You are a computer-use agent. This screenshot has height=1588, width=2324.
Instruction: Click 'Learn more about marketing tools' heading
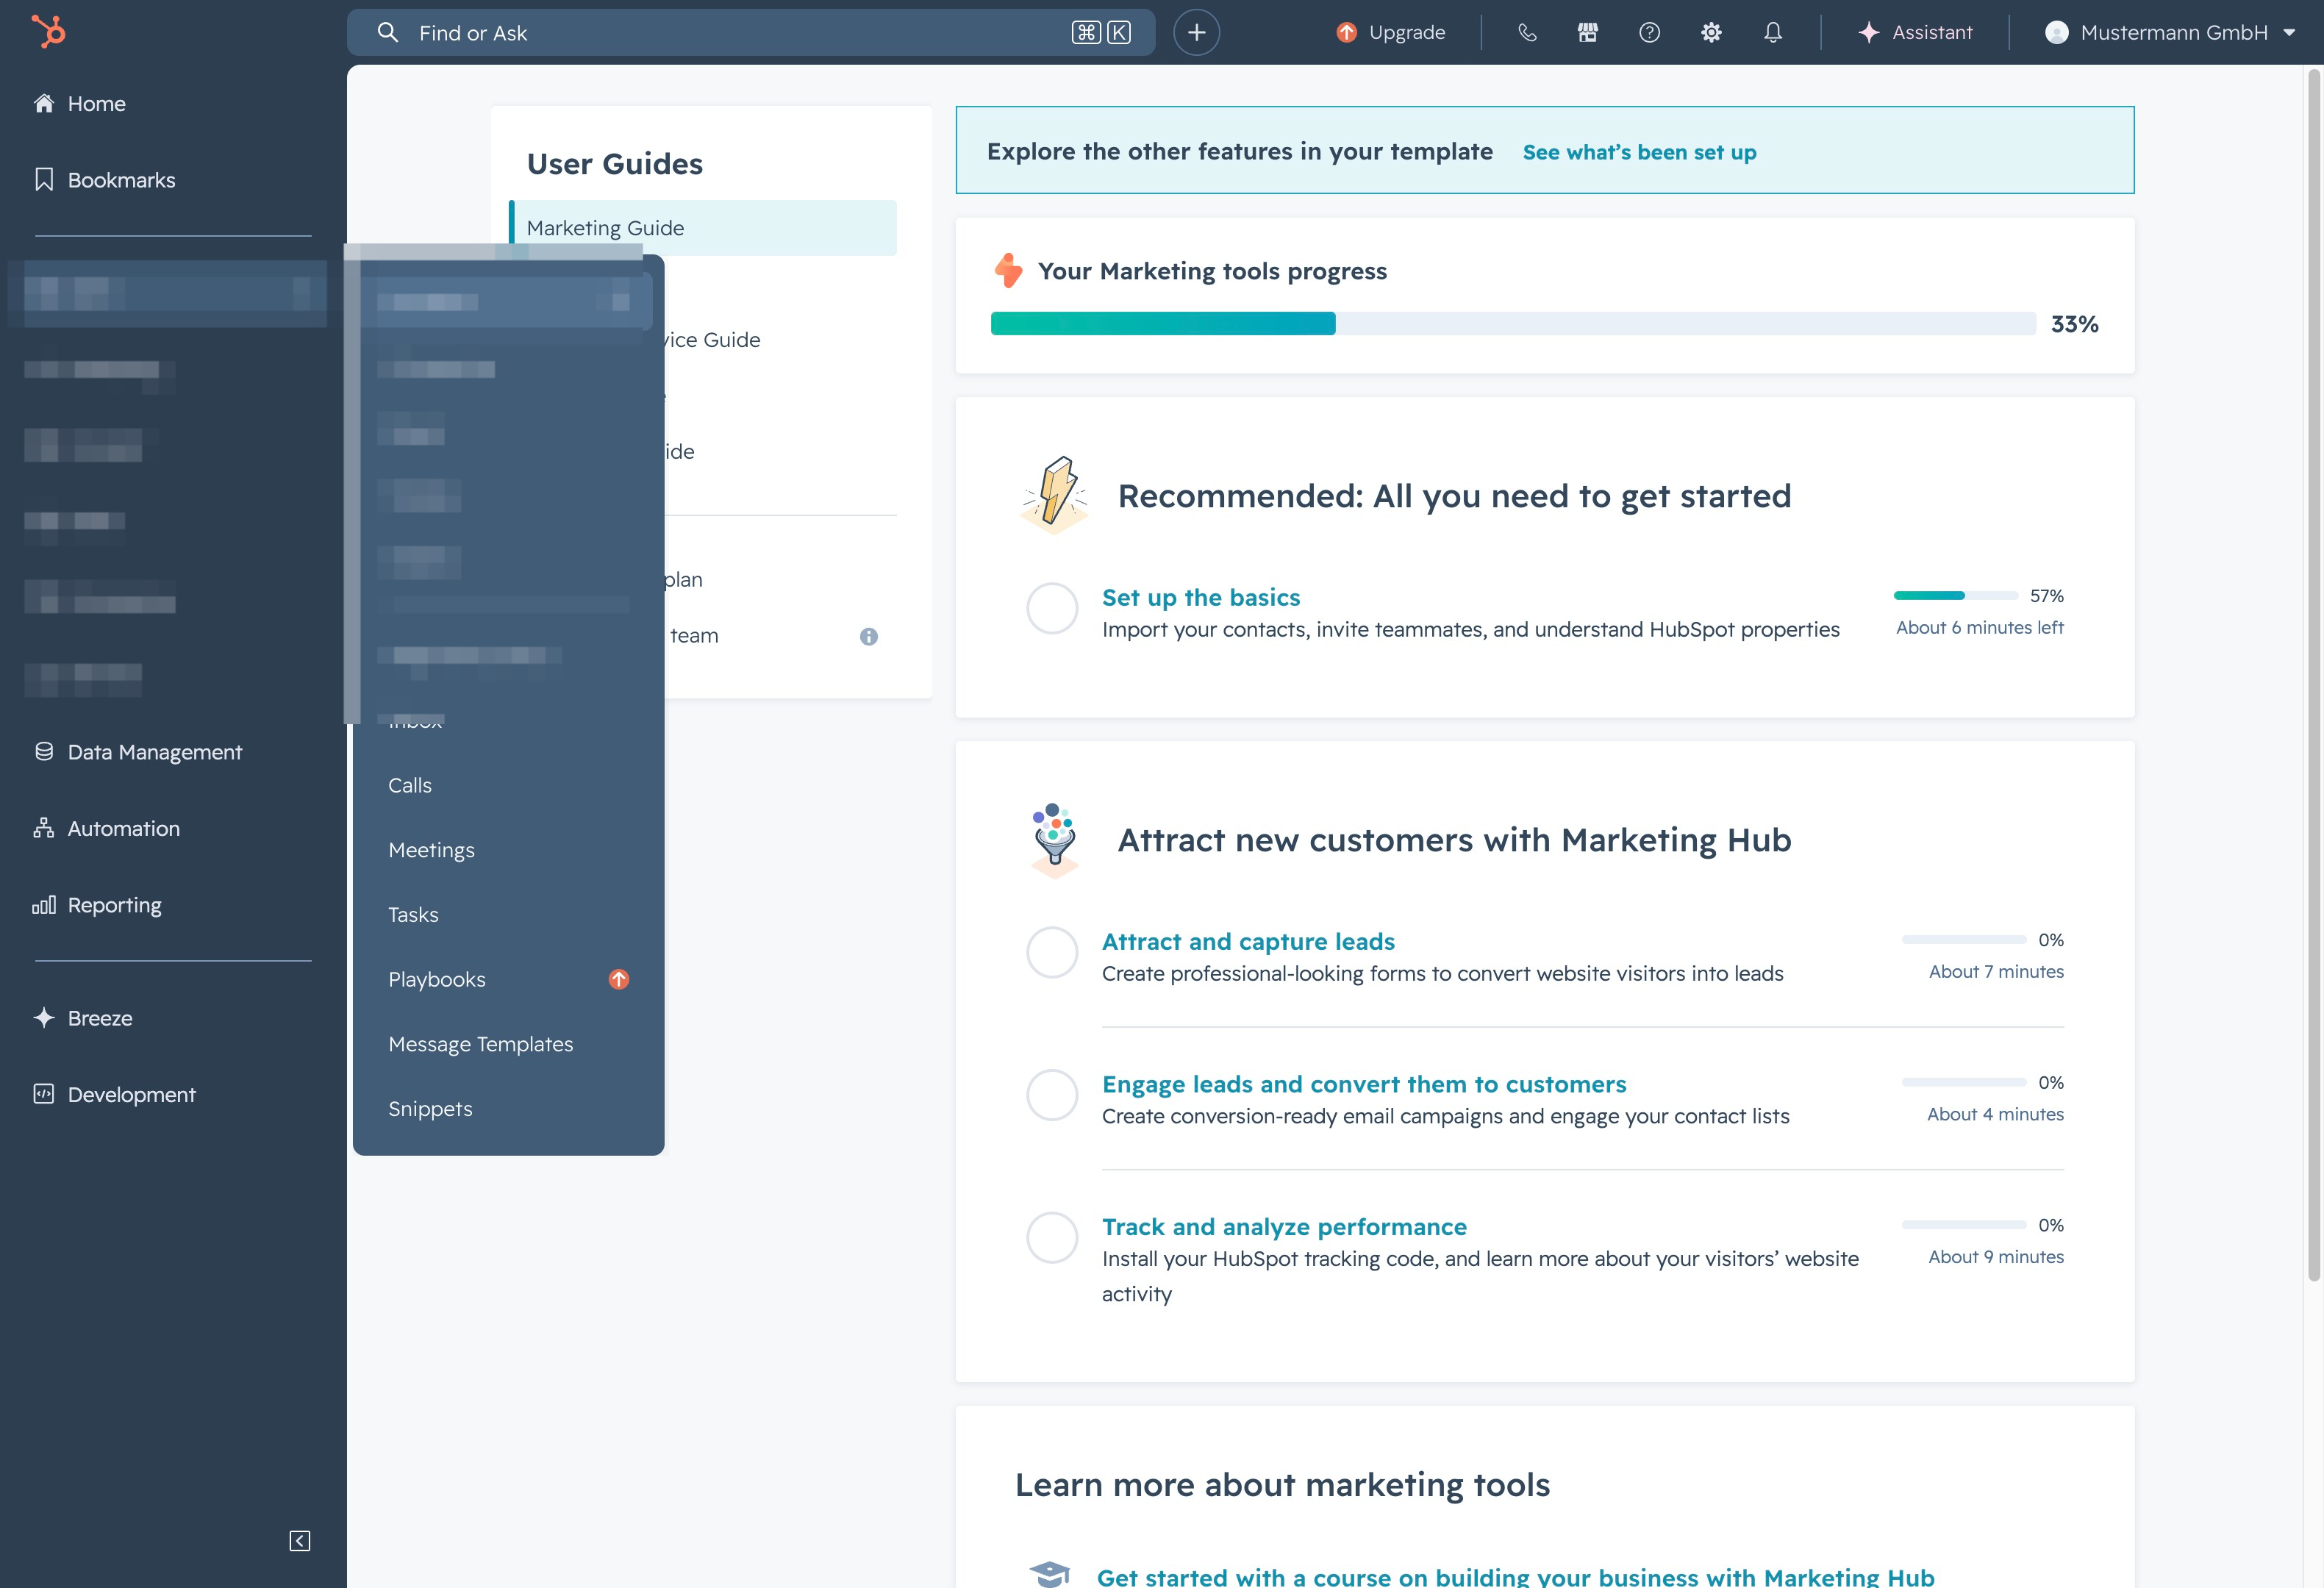click(1282, 1485)
